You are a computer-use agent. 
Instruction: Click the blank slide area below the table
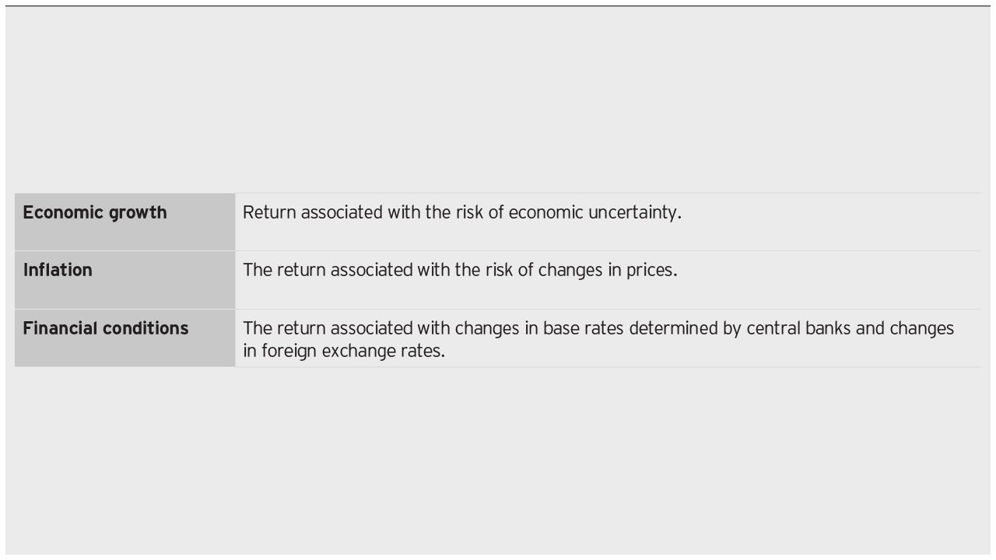(x=498, y=460)
